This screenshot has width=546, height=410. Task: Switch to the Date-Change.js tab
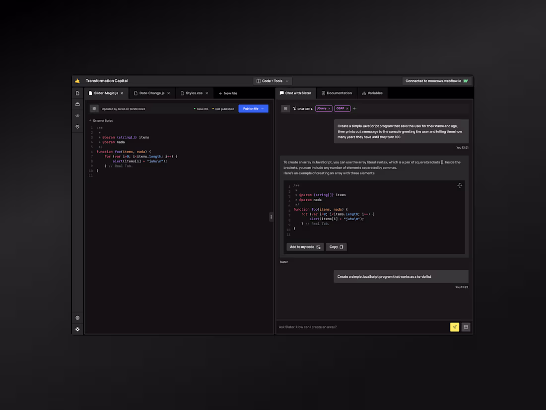(151, 93)
